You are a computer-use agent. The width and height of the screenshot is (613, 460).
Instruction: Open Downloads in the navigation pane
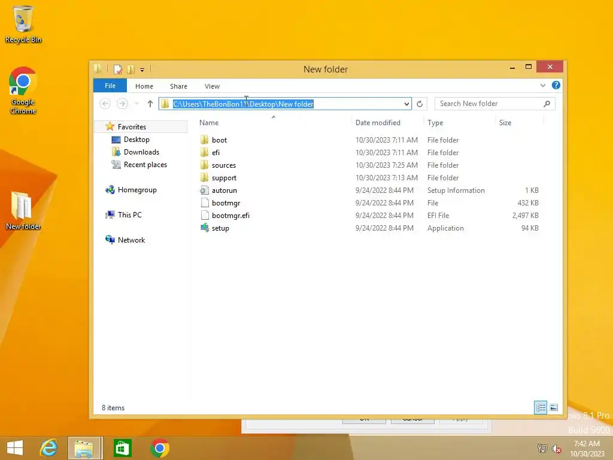(x=141, y=152)
